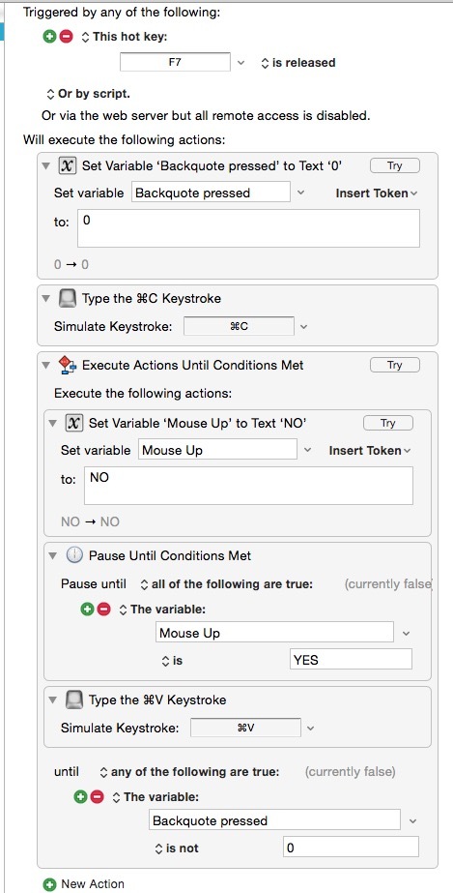Open the 'any of the following are true' popup
Viewport: 453px width, 893px height.
pyautogui.click(x=189, y=772)
